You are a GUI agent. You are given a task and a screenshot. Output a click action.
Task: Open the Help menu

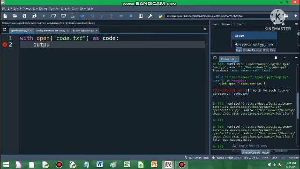point(90,8)
